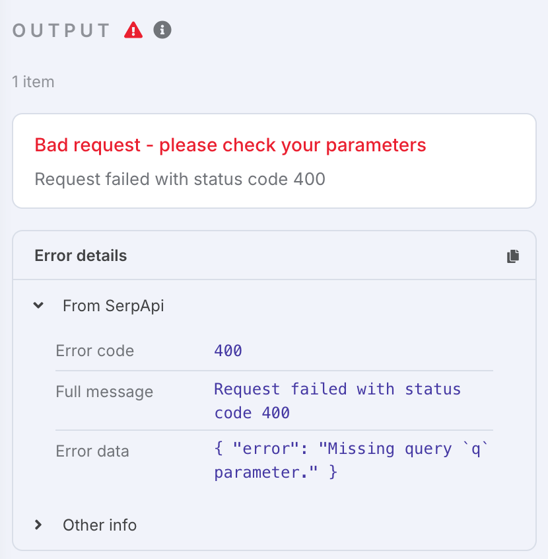Click the 1 item count text
The image size is (548, 559).
pos(33,82)
